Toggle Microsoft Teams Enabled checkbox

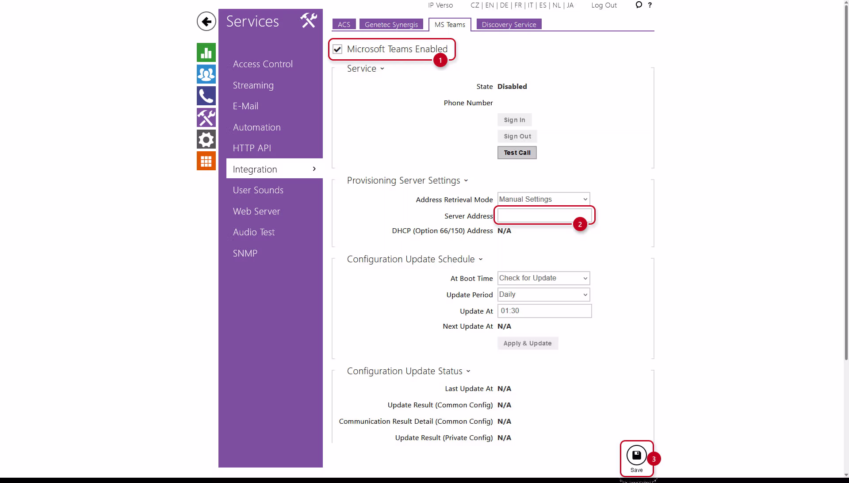[337, 49]
